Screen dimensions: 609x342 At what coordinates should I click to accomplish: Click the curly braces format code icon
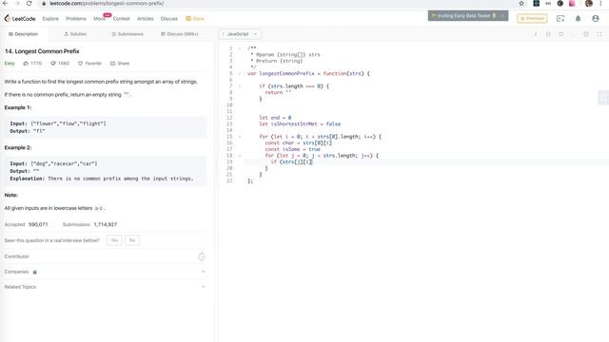pos(548,34)
